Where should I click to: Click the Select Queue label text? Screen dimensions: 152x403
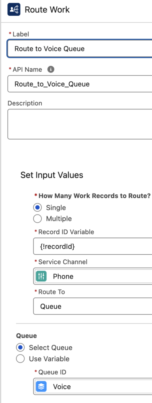tap(51, 348)
